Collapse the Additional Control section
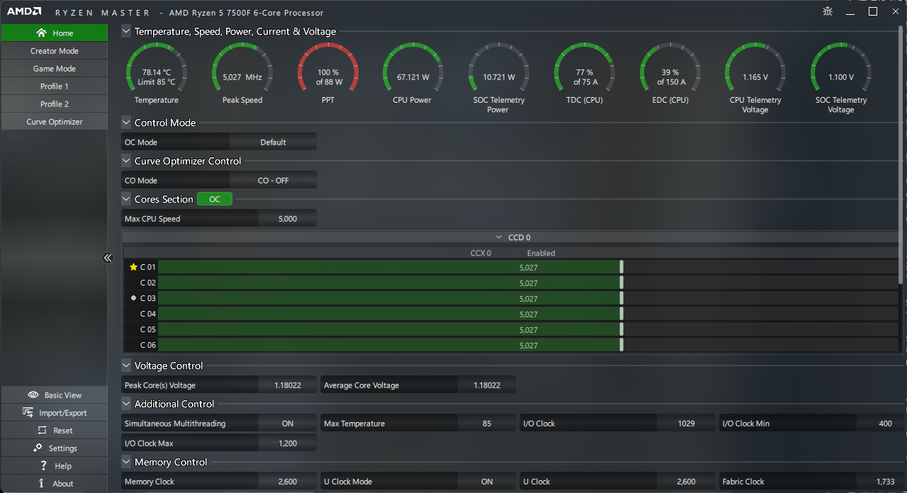Viewport: 907px width, 493px height. [x=126, y=404]
